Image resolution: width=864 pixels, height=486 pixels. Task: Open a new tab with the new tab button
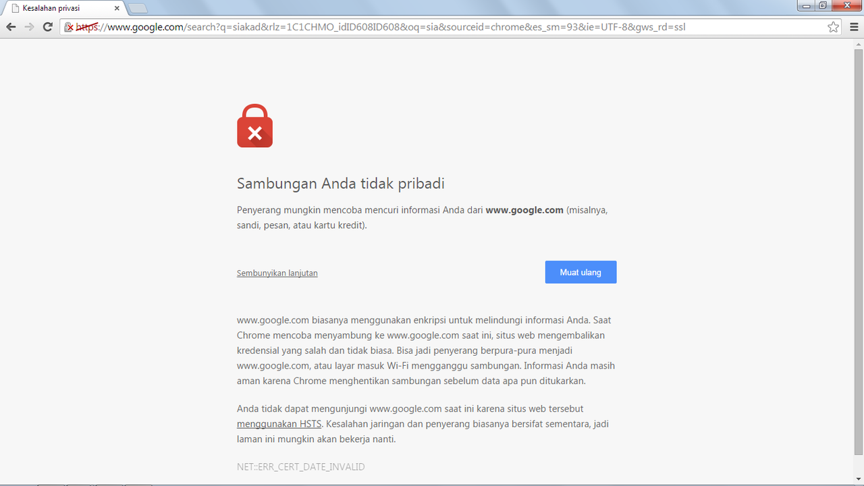tap(138, 9)
